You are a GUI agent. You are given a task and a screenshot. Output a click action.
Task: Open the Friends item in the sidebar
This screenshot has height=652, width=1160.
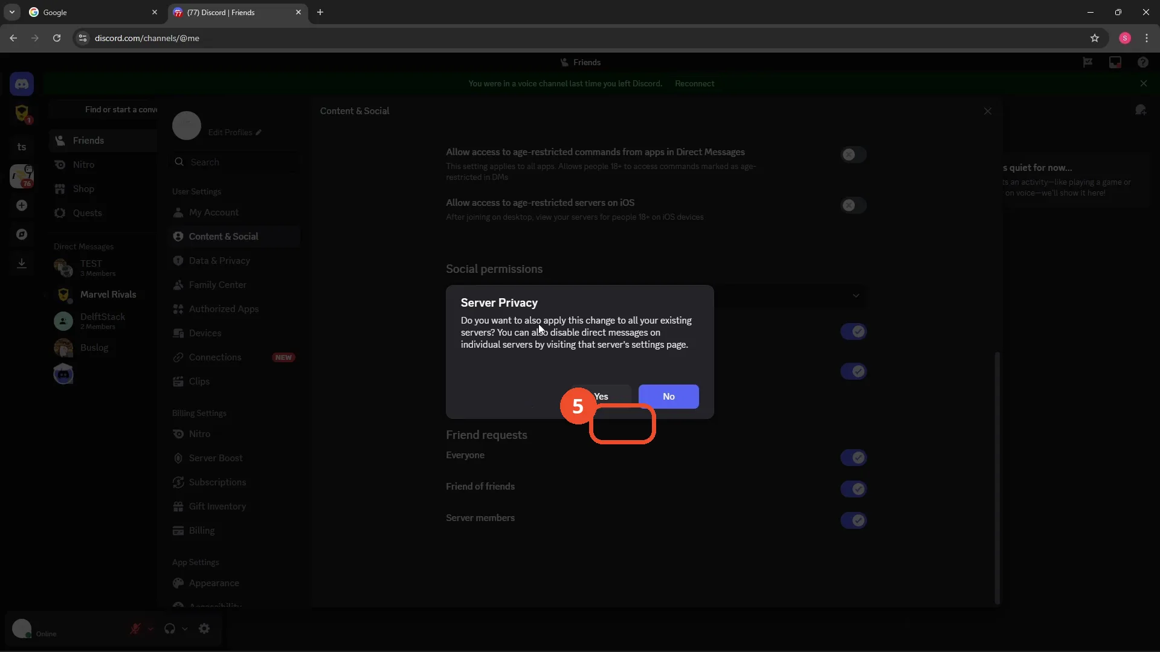103,141
